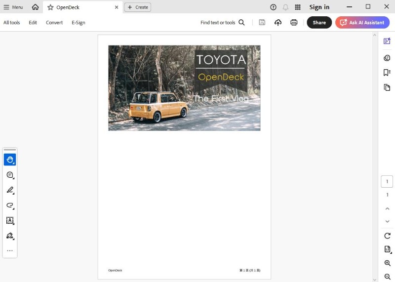
Task: Zoom in on the document
Action: tap(388, 263)
